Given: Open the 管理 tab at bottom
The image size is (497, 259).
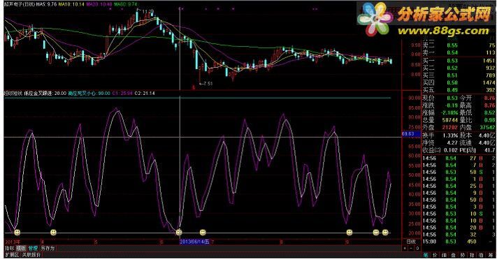Looking at the screenshot, I should 33,249.
